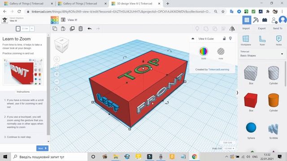Image resolution: width=287 pixels, height=161 pixels.
Task: Open the Solid multicolor swatch
Action: pyautogui.click(x=204, y=51)
